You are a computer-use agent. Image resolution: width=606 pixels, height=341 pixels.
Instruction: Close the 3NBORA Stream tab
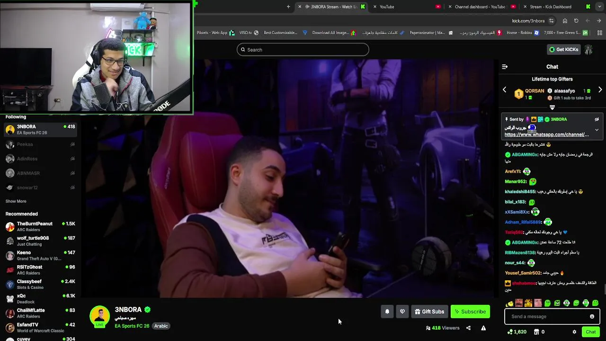[299, 7]
